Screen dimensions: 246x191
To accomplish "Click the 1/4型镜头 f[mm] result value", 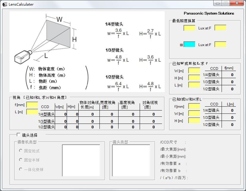I will click(232, 75).
